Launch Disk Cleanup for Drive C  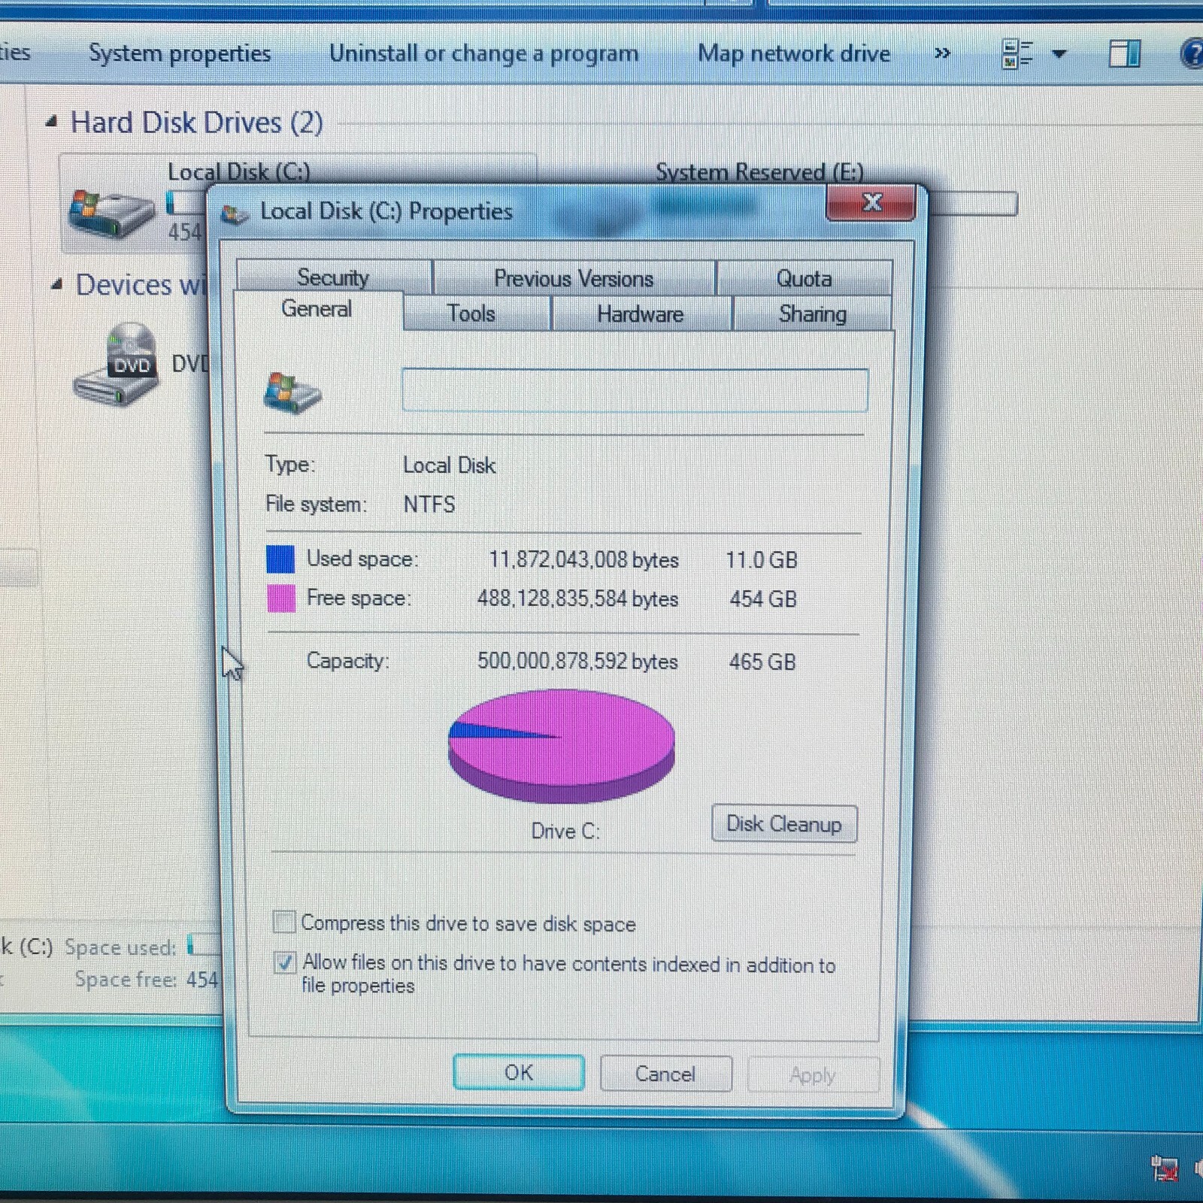783,824
